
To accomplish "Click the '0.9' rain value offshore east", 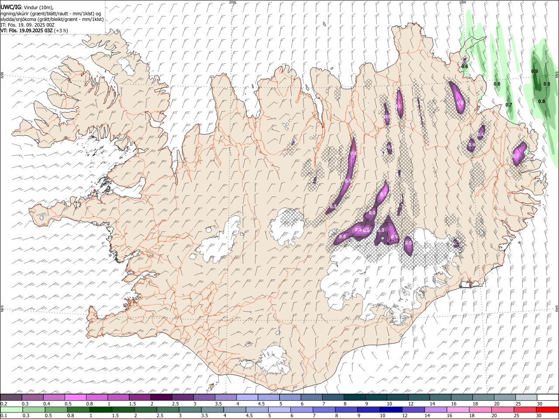I will [535, 71].
